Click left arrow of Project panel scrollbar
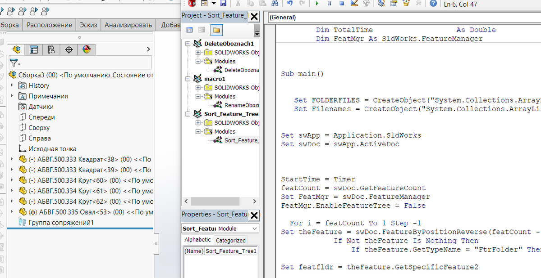The width and height of the screenshot is (541, 278). coord(187,201)
